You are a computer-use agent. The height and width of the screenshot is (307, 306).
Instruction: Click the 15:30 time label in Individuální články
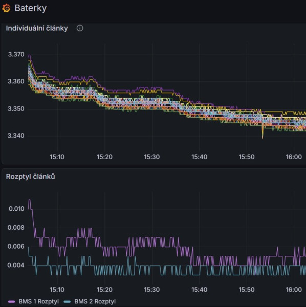point(152,157)
